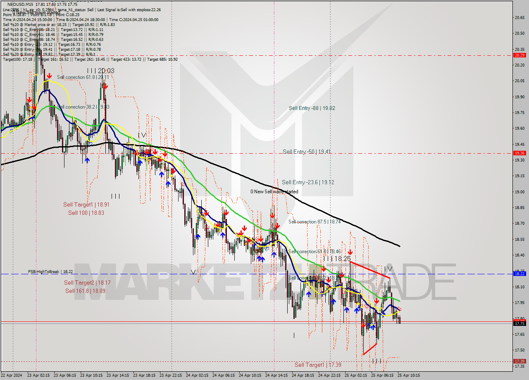
Task: Select the 'Sell correction 61.8 | 18.46' label
Action: [315, 252]
